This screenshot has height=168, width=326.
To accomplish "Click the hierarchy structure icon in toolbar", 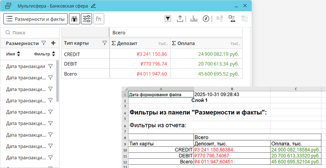I will [232, 19].
